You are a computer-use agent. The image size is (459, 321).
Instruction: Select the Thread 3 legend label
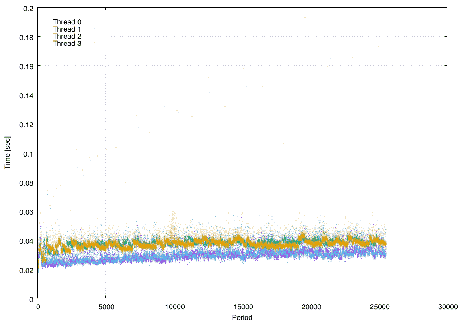(67, 44)
